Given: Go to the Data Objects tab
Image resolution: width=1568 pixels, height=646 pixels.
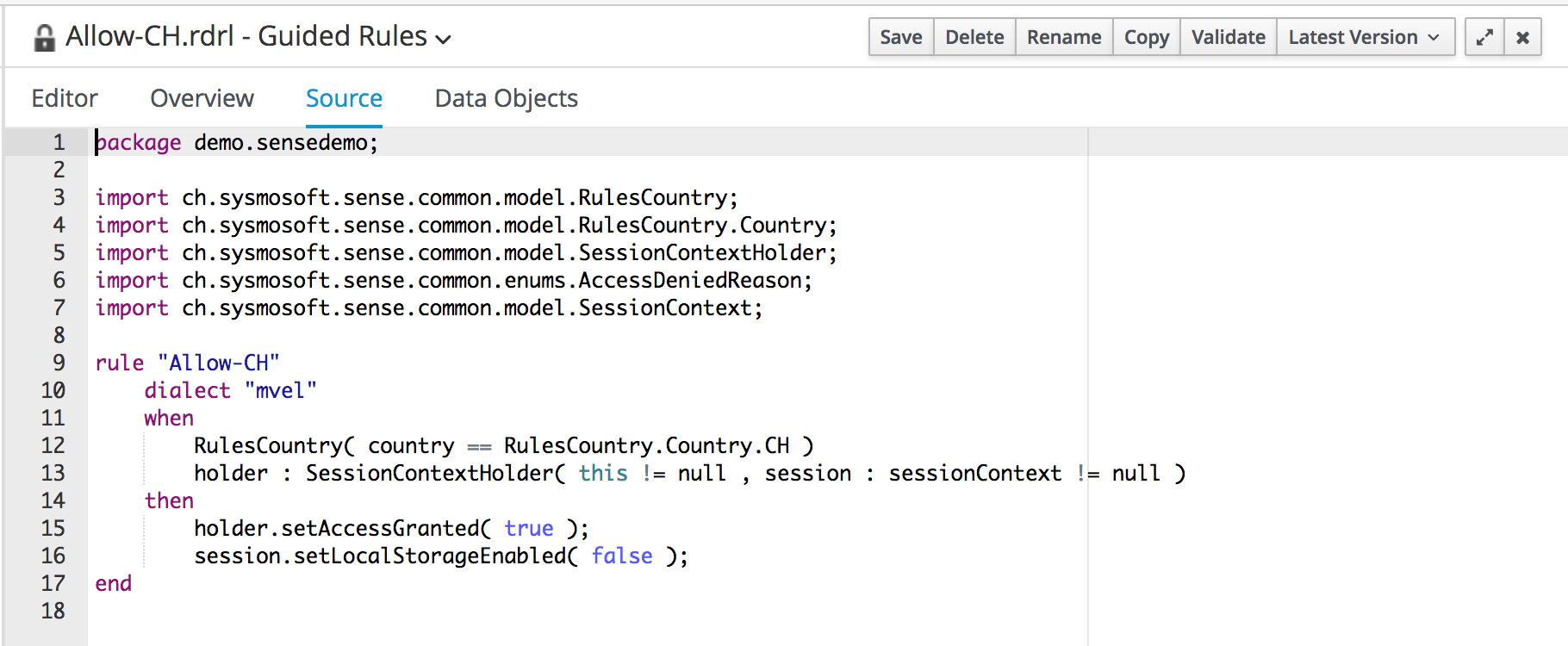Looking at the screenshot, I should click(x=506, y=98).
